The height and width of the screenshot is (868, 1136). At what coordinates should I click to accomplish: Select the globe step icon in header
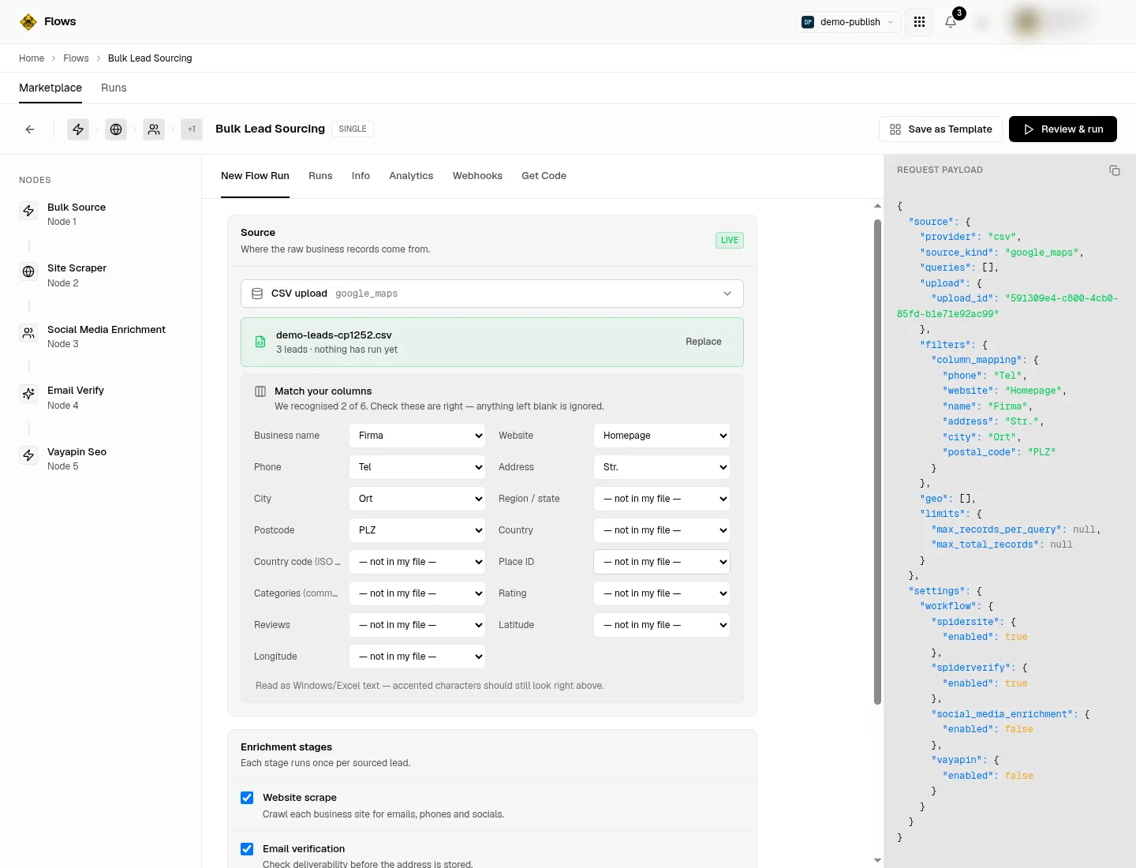116,129
